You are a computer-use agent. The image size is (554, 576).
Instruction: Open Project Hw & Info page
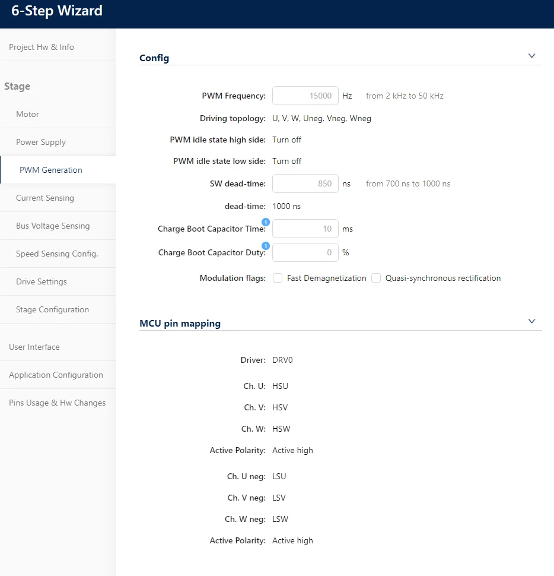[58, 47]
